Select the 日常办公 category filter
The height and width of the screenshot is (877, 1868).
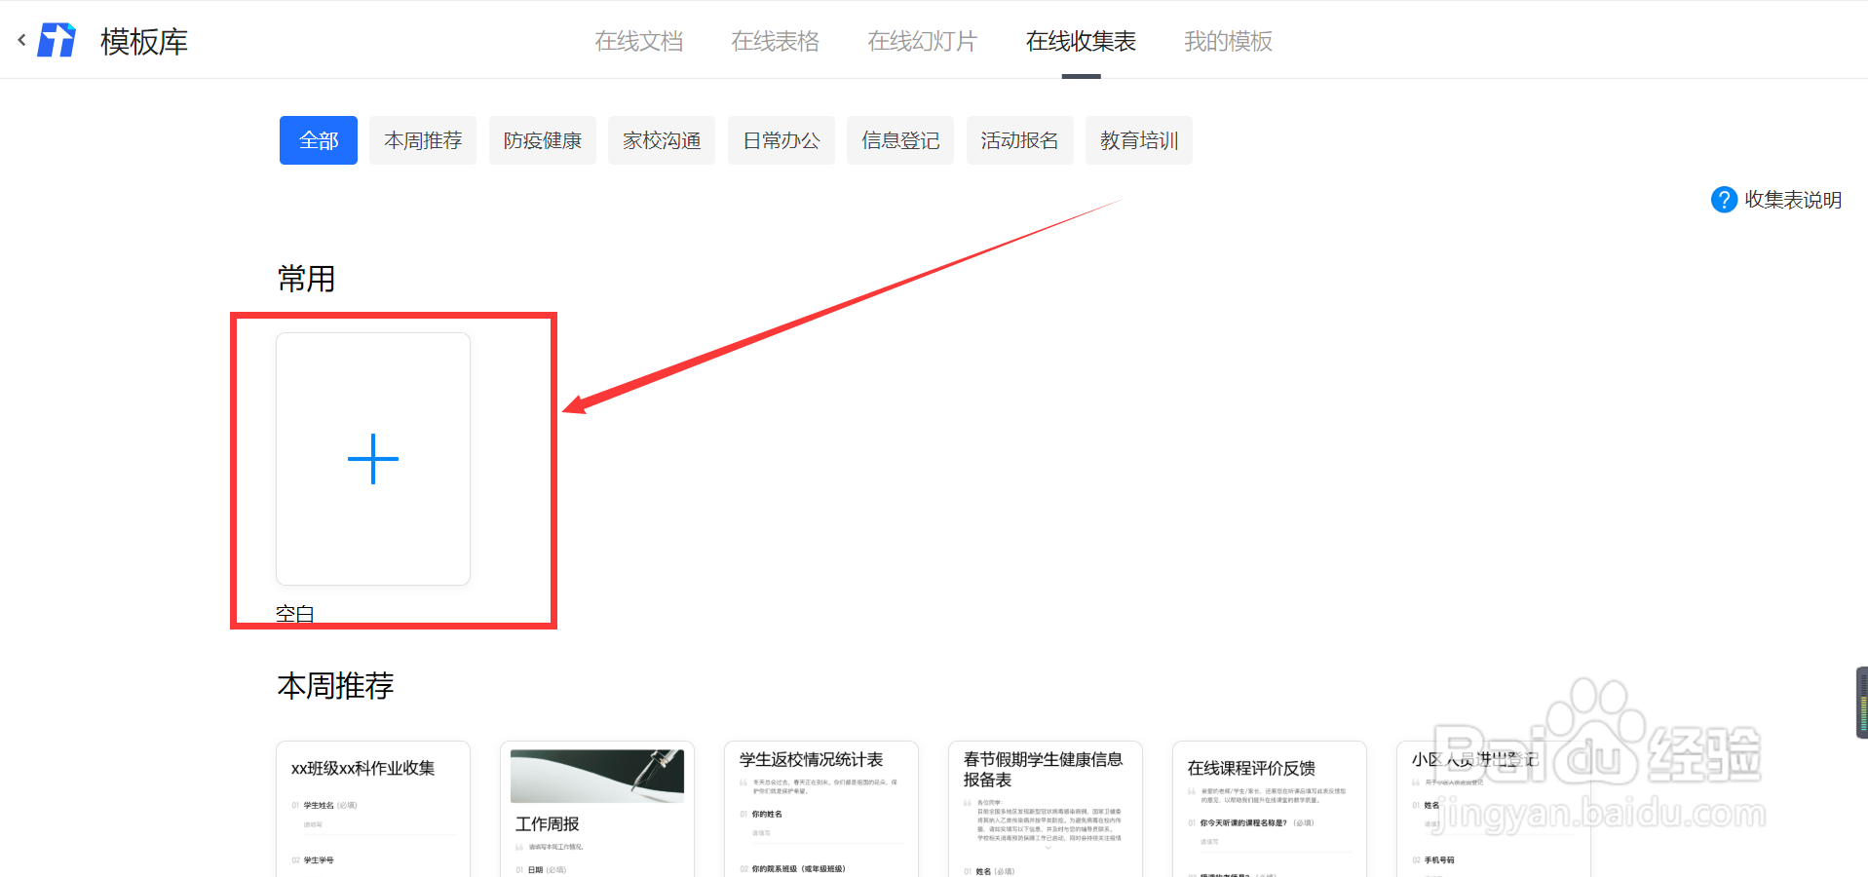tap(781, 139)
